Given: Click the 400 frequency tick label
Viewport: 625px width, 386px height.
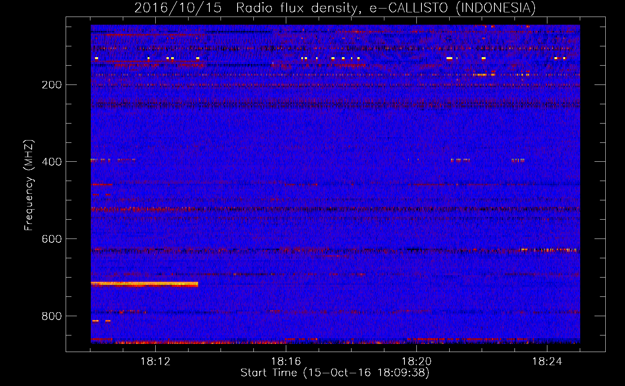Looking at the screenshot, I should click(x=52, y=162).
